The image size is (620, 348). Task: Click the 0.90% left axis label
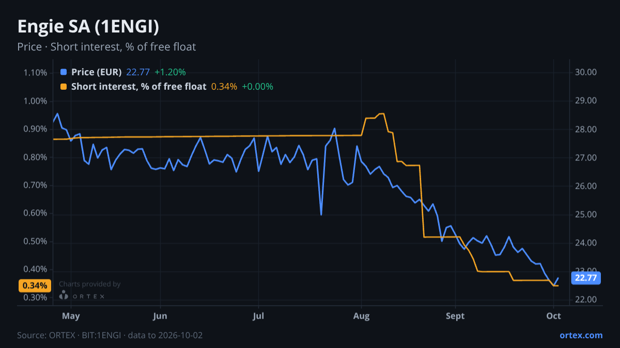(x=35, y=129)
